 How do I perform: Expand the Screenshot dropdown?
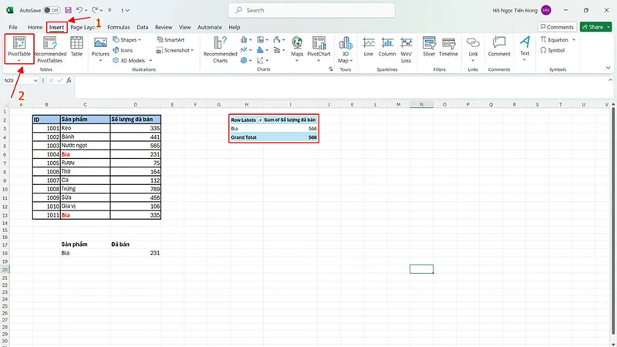click(192, 50)
